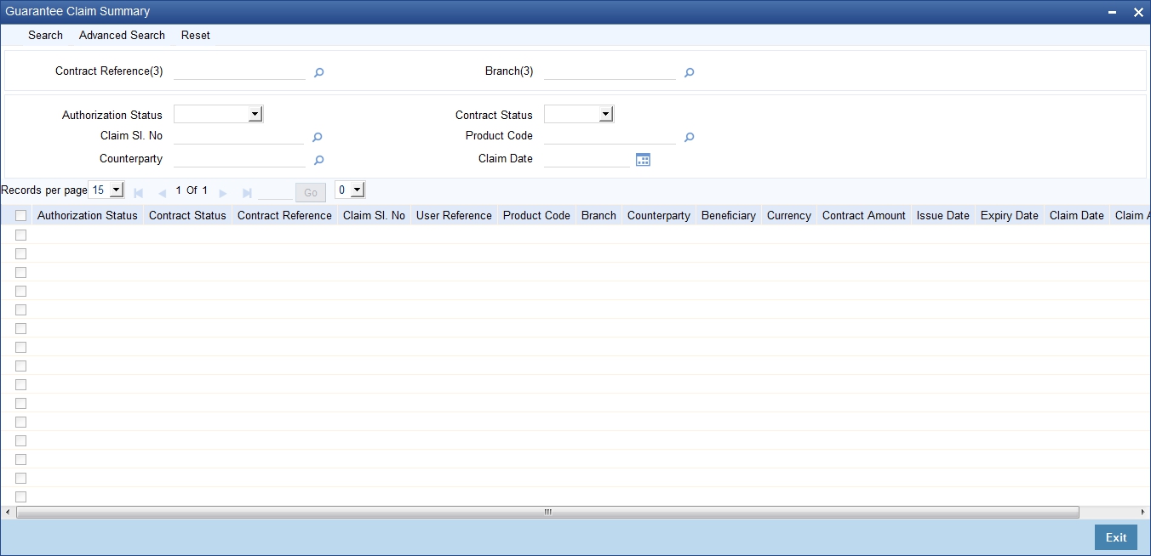Click Search in the menu bar
1151x556 pixels.
[45, 35]
